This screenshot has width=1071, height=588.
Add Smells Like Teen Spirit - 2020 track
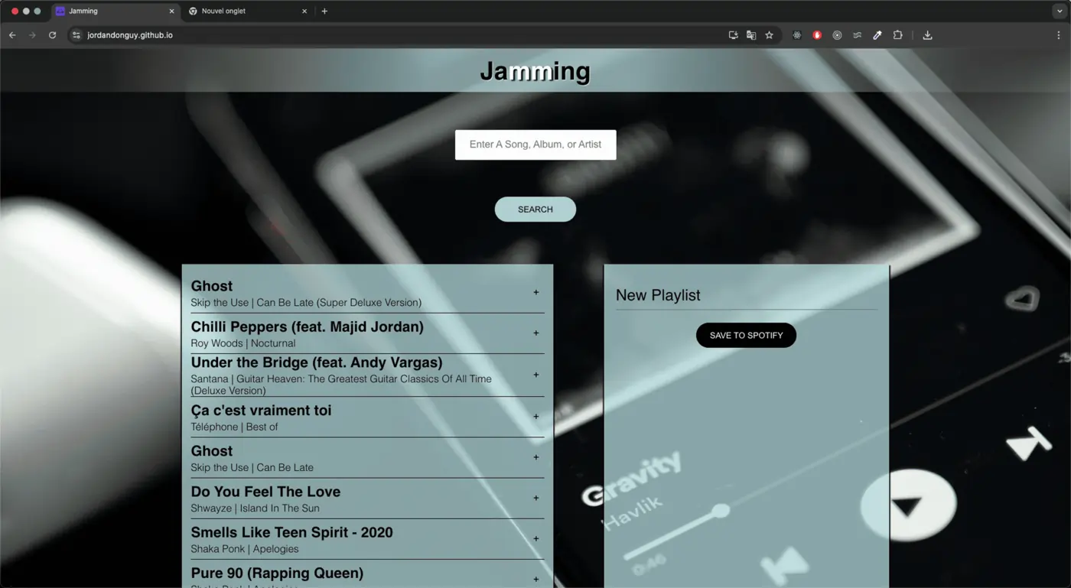pyautogui.click(x=535, y=538)
